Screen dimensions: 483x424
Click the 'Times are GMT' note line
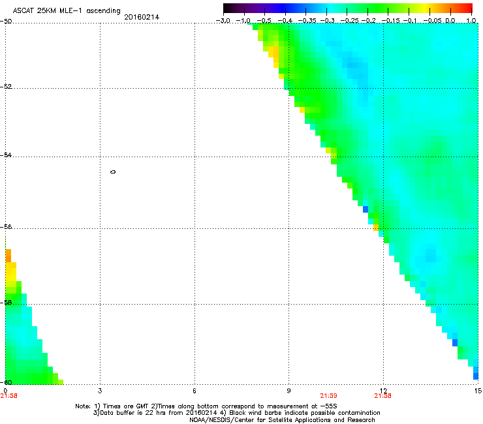206,406
